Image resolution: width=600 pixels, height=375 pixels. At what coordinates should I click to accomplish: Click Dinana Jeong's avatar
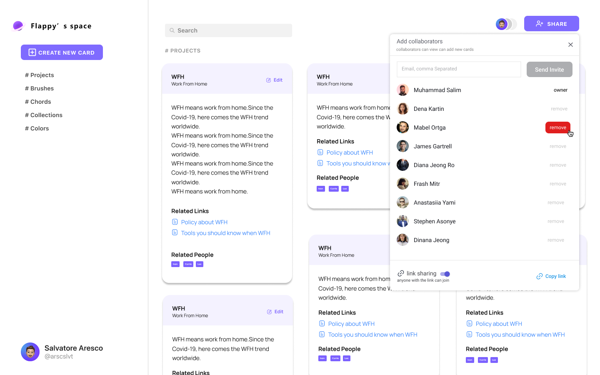click(x=402, y=240)
